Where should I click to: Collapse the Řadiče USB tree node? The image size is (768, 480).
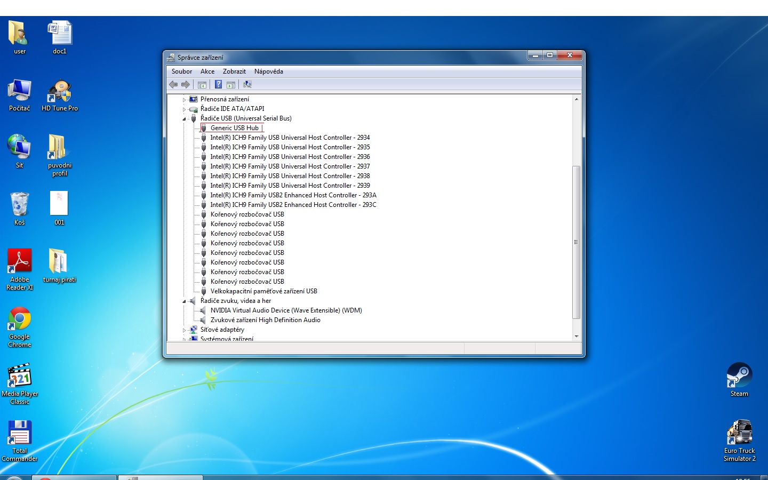[x=185, y=119]
